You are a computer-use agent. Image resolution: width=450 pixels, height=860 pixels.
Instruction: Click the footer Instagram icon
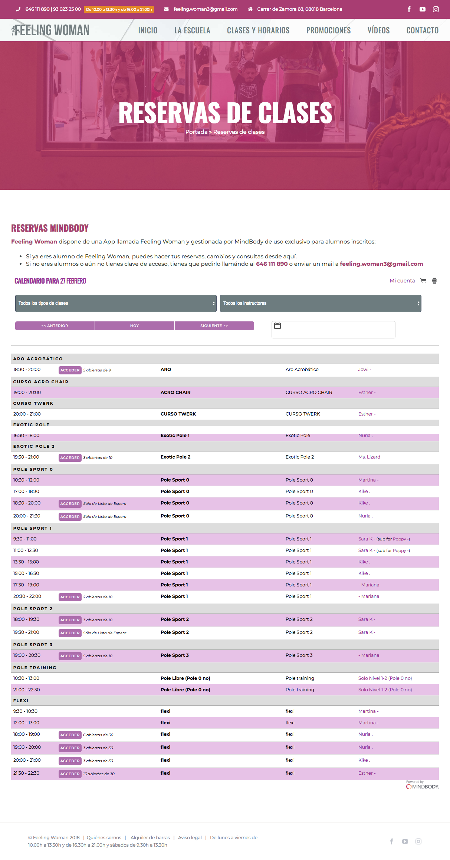(418, 841)
